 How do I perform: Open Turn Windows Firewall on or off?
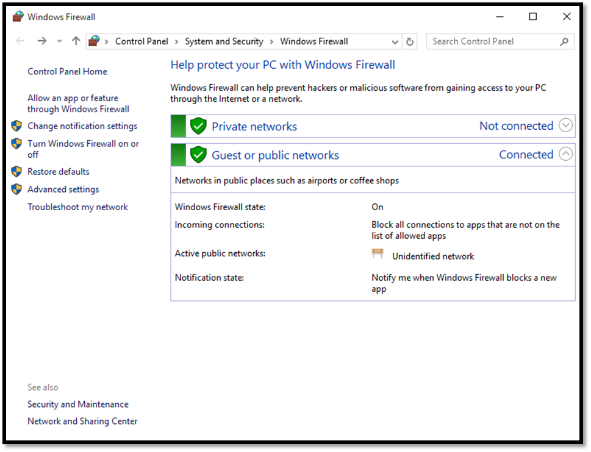pos(83,149)
